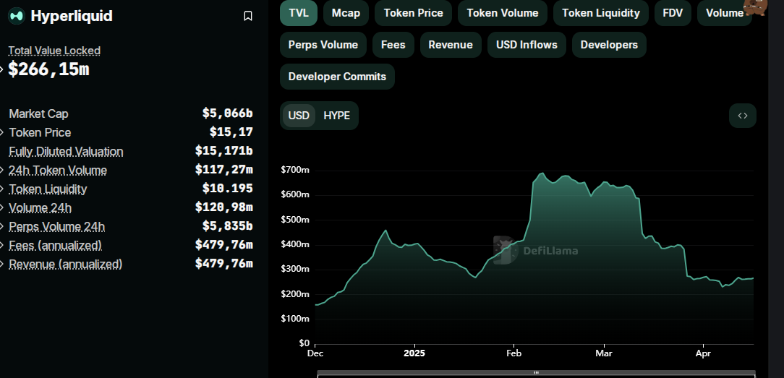The height and width of the screenshot is (378, 784).
Task: Switch chart denomination to HYPE
Action: click(336, 116)
